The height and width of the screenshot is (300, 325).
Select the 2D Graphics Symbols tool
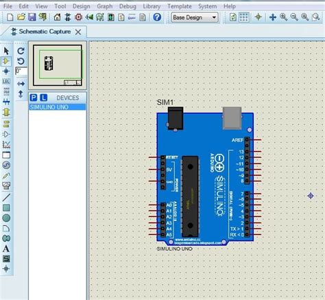[6, 259]
